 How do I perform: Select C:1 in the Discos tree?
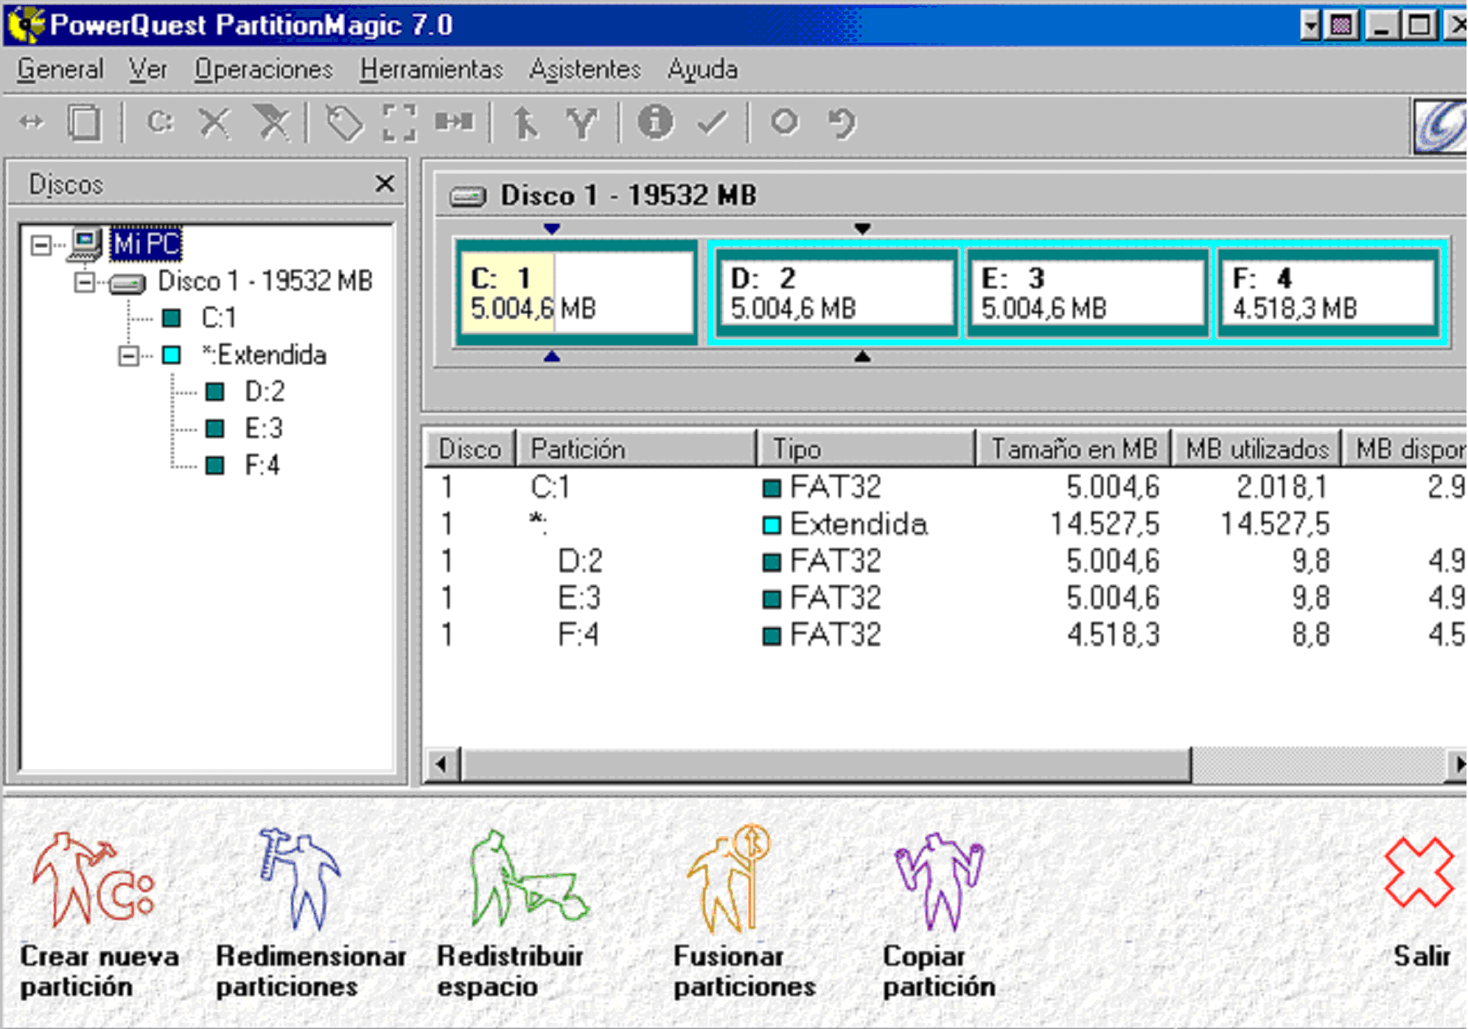(x=219, y=318)
